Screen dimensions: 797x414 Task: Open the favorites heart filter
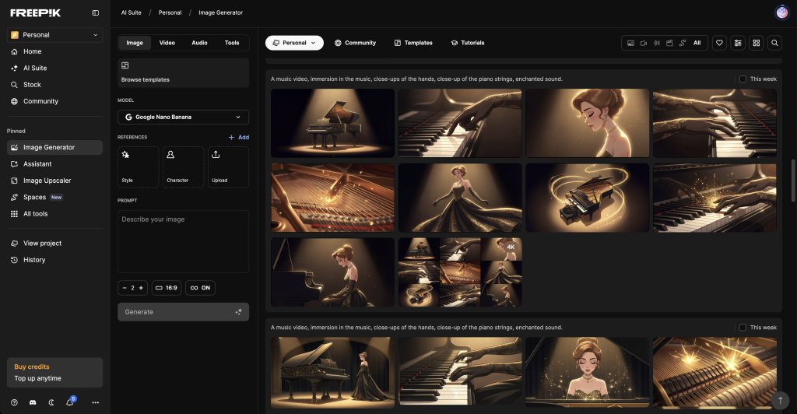(x=719, y=43)
